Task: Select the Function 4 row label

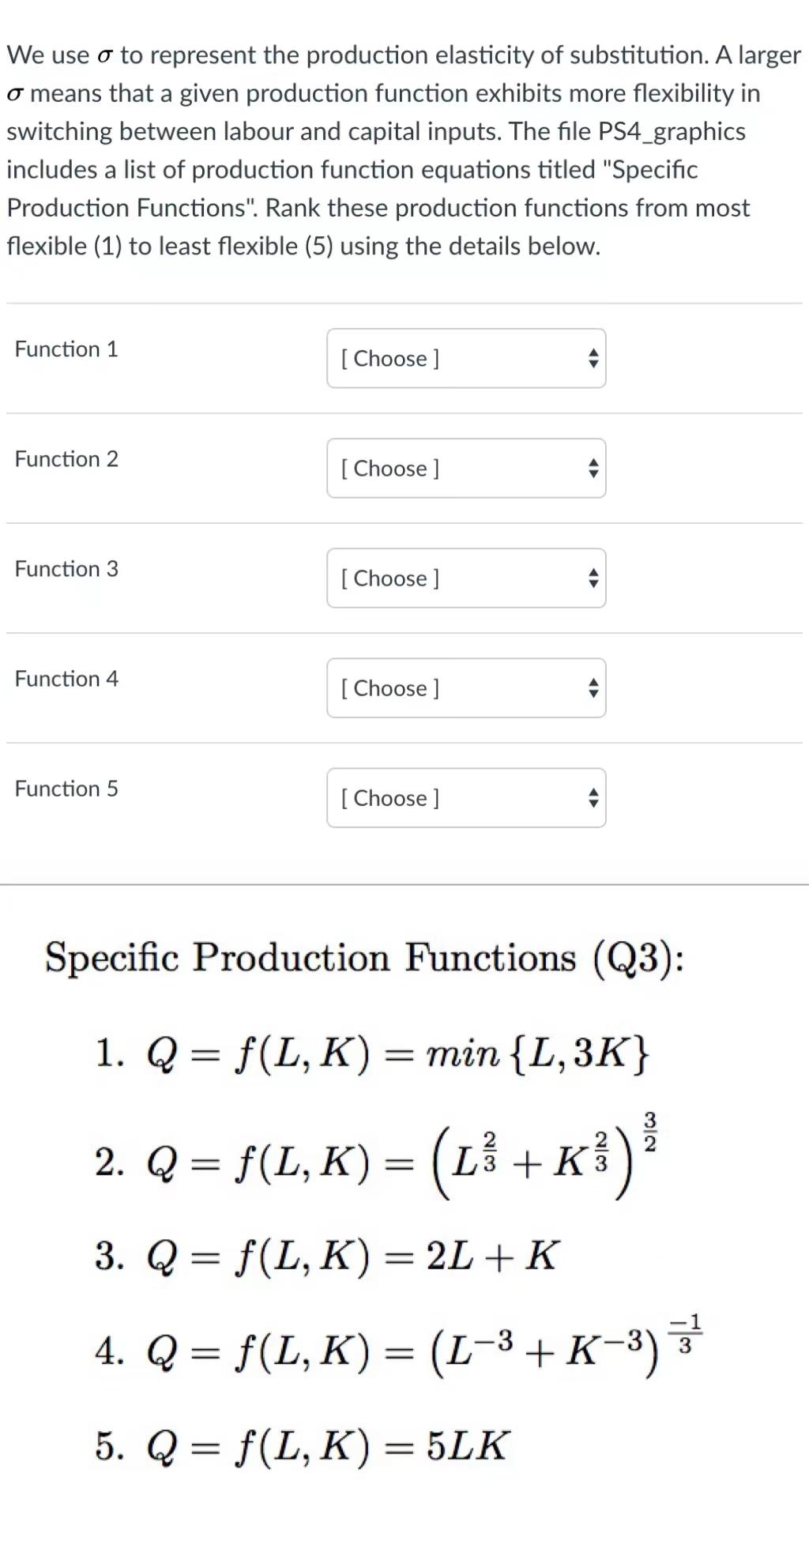Action: click(66, 678)
